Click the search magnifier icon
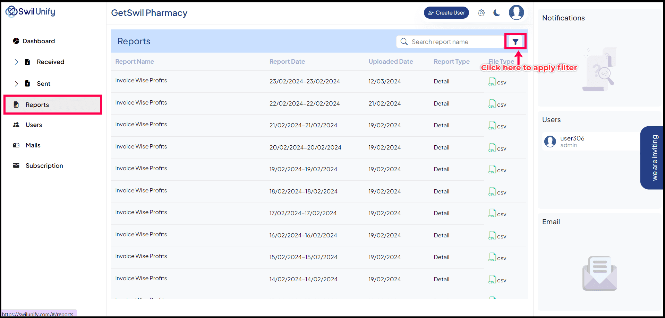665x318 pixels. (404, 42)
